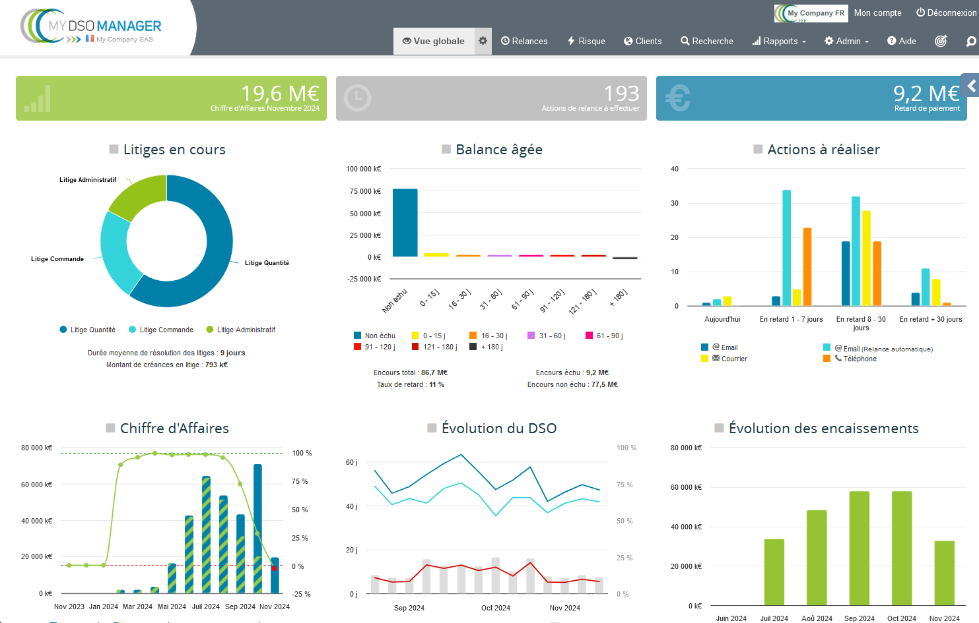Open the Rapports dropdown menu
This screenshot has width=979, height=623.
(779, 41)
